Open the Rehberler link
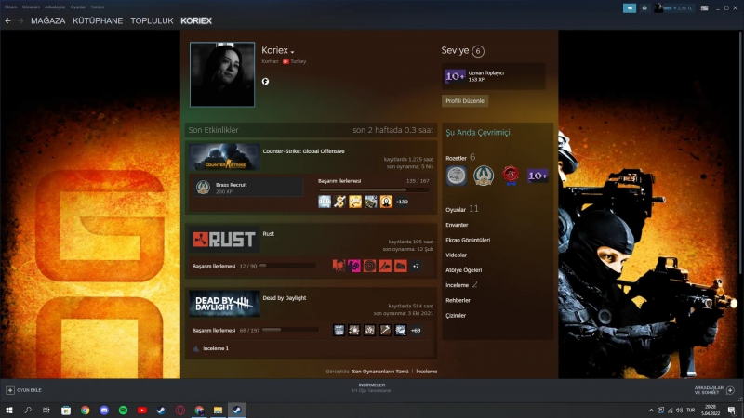The image size is (744, 418). click(458, 300)
